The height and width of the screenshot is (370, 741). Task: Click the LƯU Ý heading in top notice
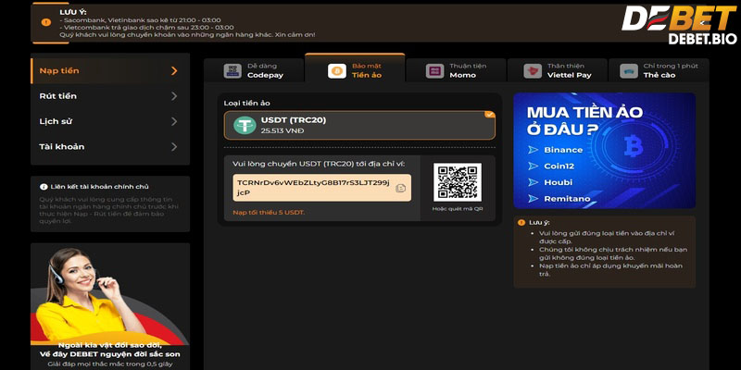click(73, 12)
